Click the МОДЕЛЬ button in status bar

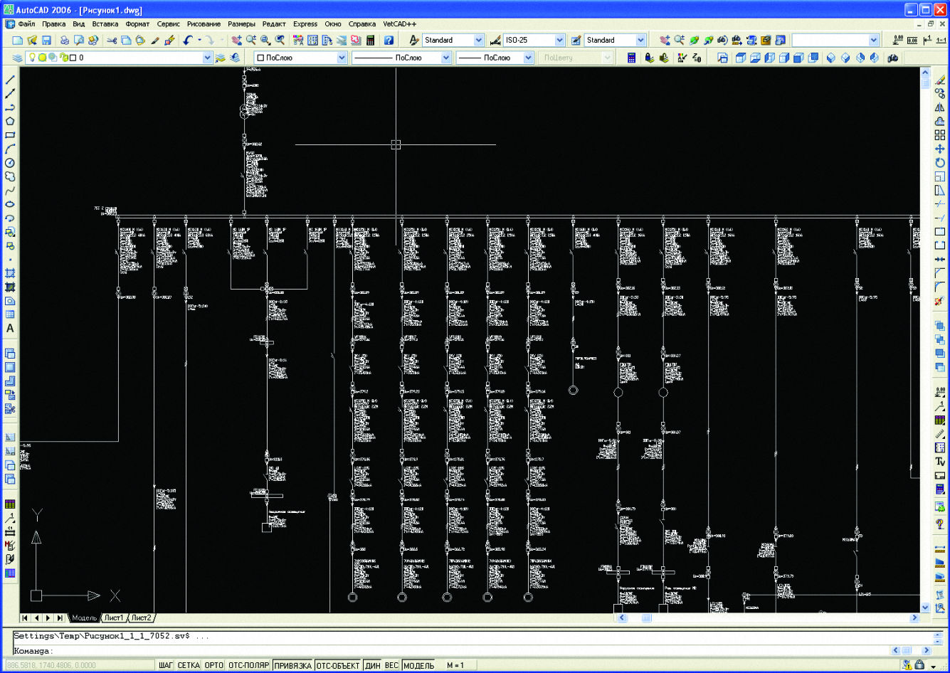[x=418, y=665]
